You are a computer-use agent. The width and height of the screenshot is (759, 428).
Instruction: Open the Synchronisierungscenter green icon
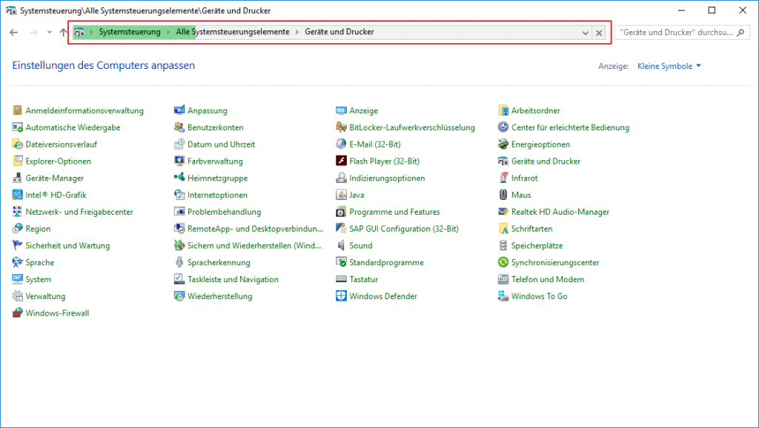[503, 262]
